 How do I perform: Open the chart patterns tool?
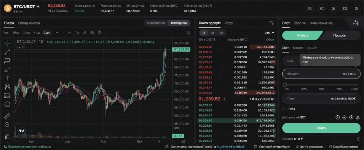coord(7,87)
